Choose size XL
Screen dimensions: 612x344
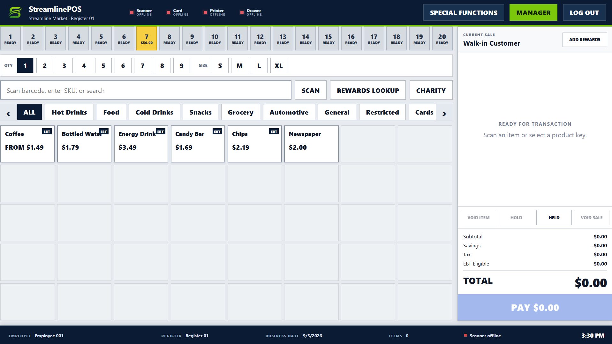click(x=279, y=66)
